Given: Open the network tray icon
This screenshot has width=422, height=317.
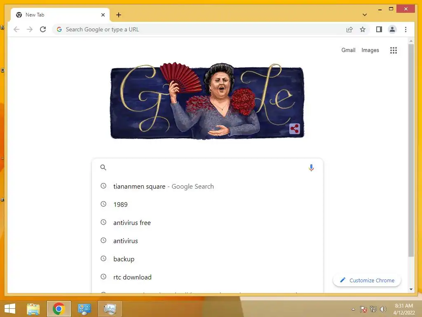Looking at the screenshot, I should tap(373, 309).
